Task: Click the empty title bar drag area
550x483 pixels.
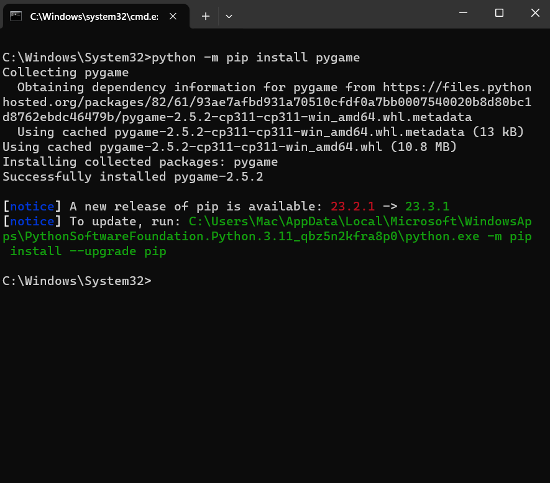Action: pyautogui.click(x=342, y=14)
